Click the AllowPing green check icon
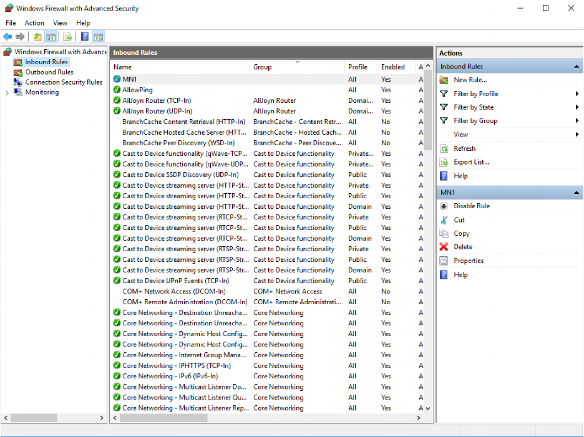The image size is (584, 437). coord(117,90)
